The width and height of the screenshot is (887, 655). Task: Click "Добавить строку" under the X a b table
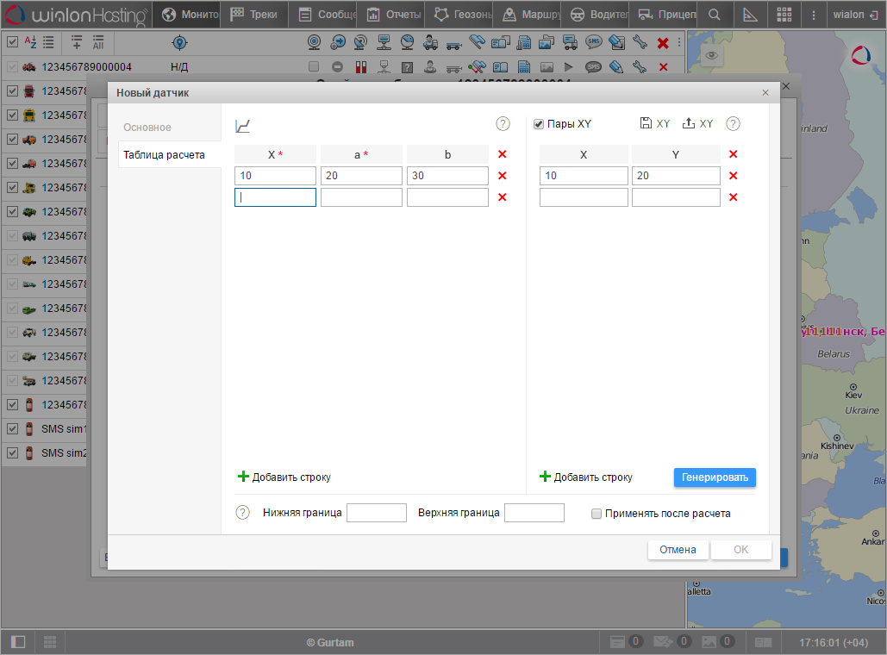(x=284, y=477)
